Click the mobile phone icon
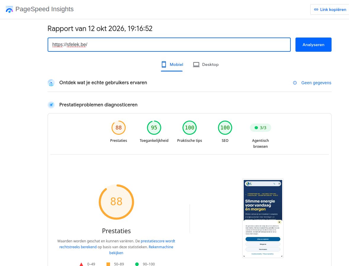Image resolution: width=349 pixels, height=266 pixels. click(x=164, y=64)
